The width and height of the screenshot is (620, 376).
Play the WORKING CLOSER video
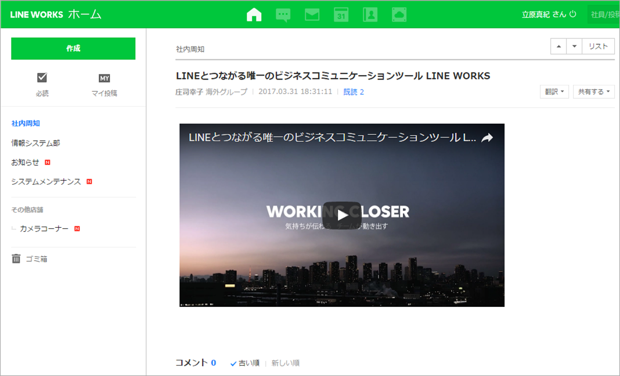(x=342, y=215)
